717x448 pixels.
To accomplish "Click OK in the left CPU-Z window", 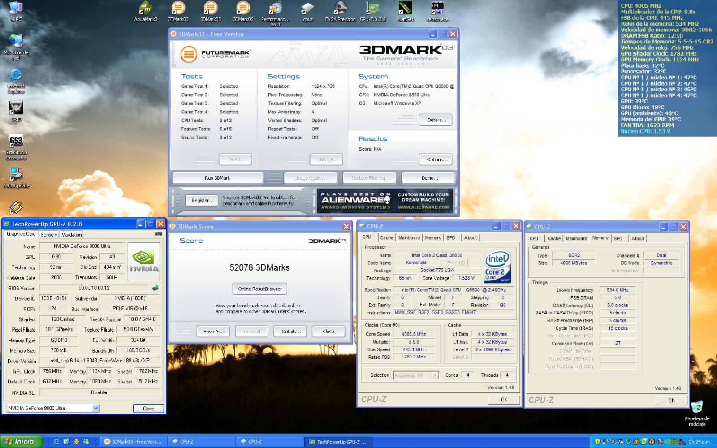I will point(504,400).
